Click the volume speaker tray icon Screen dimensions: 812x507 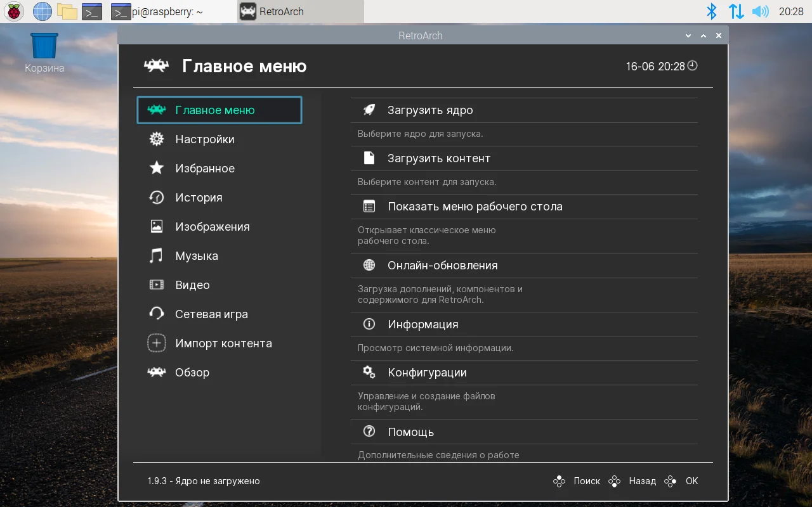click(x=760, y=11)
